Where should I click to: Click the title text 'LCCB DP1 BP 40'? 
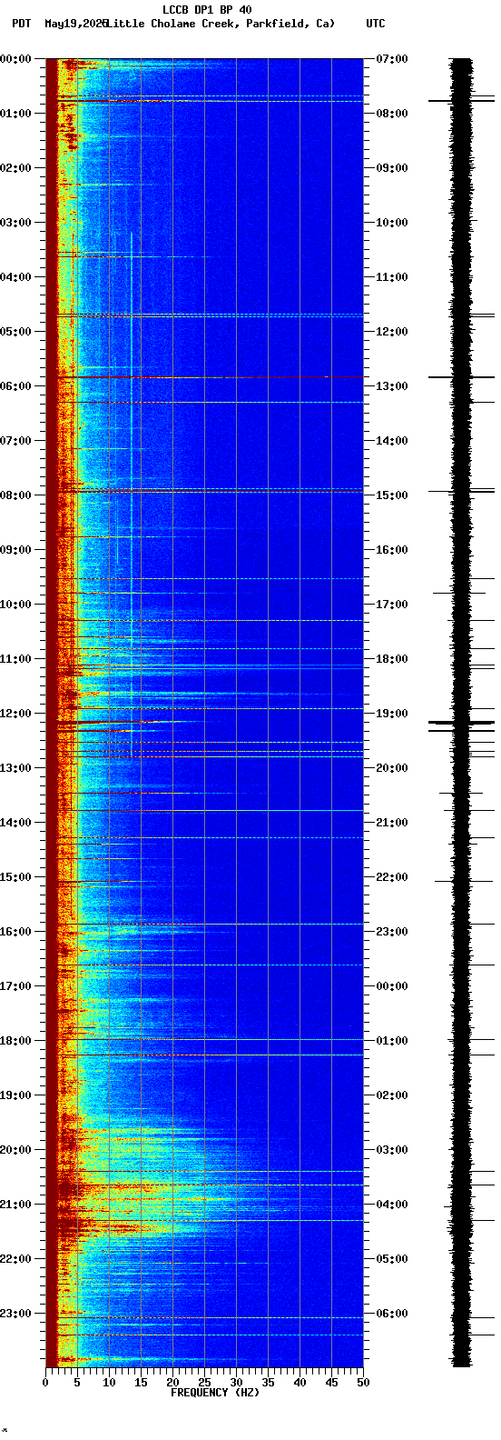(207, 10)
